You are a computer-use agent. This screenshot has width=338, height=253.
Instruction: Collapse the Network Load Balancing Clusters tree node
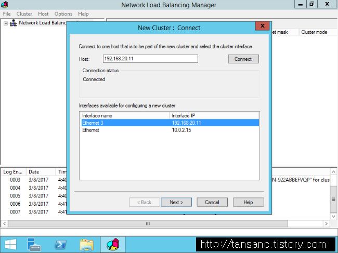(6, 23)
